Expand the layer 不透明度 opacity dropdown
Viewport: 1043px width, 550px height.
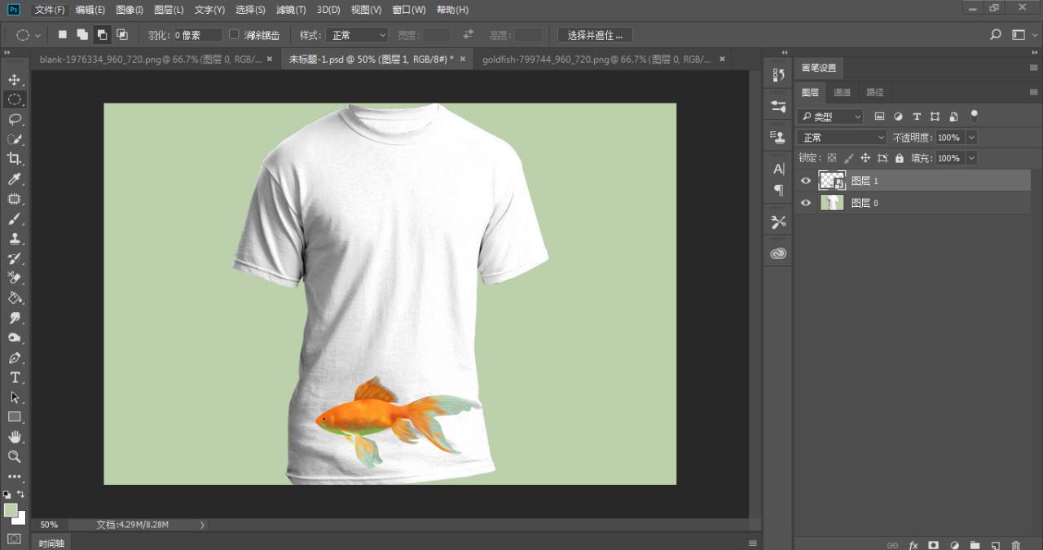[x=971, y=138]
